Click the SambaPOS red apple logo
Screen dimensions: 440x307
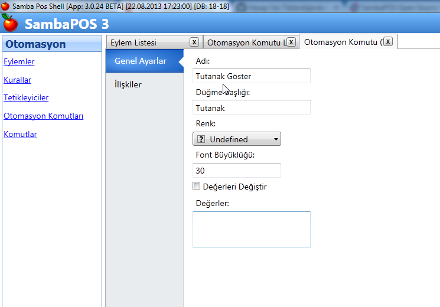coord(10,24)
